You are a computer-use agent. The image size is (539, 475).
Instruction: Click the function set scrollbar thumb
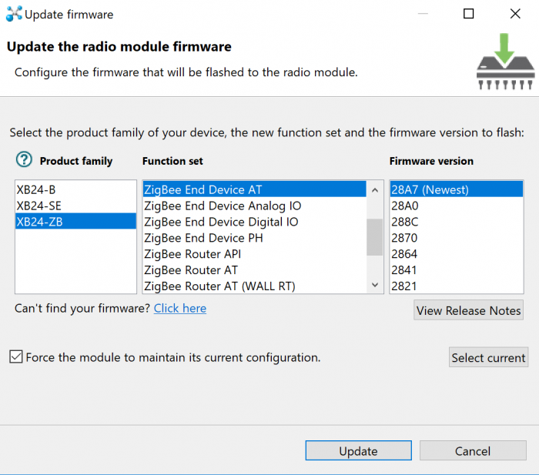(x=375, y=237)
